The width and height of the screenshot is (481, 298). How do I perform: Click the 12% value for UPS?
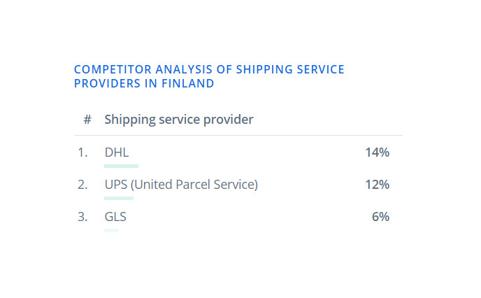[378, 185]
